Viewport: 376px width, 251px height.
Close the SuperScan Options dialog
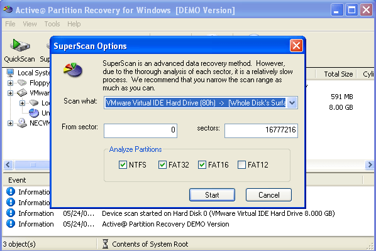(x=296, y=45)
